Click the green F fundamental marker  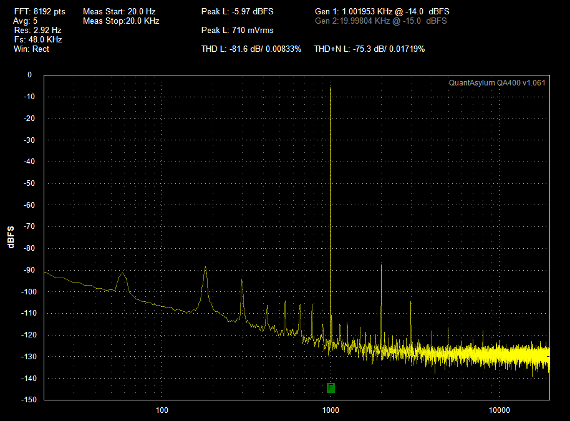click(331, 387)
